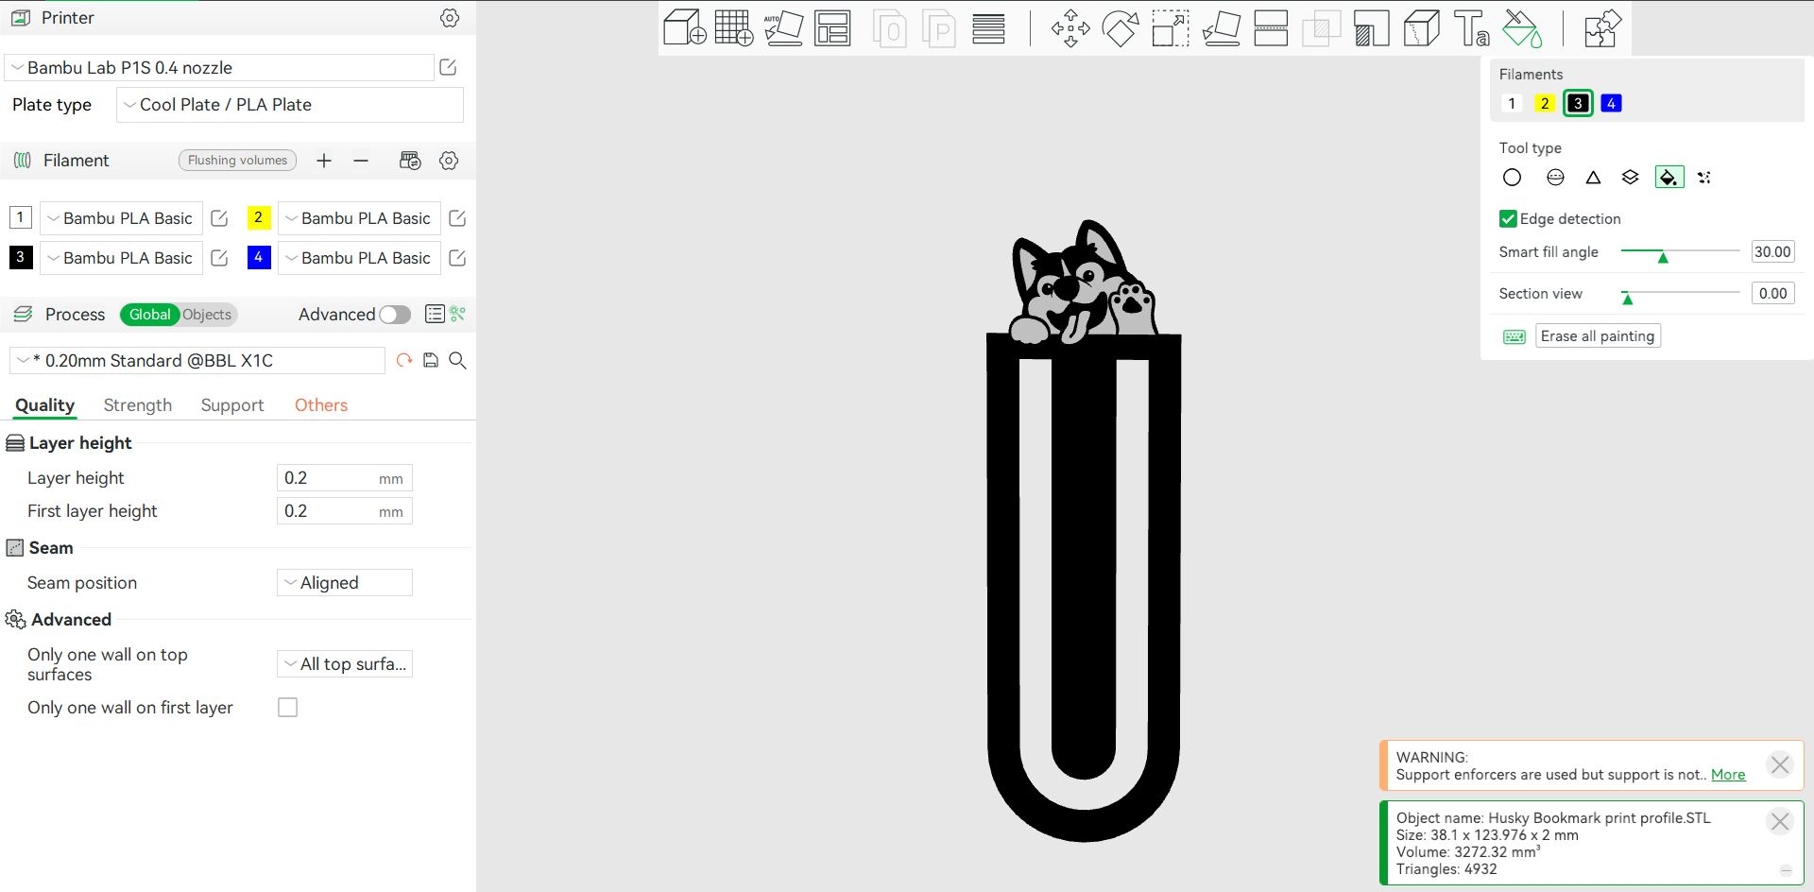Viewport: 1814px width, 892px height.
Task: Open the 0.20mm Standard process preset dropdown
Action: click(x=197, y=361)
